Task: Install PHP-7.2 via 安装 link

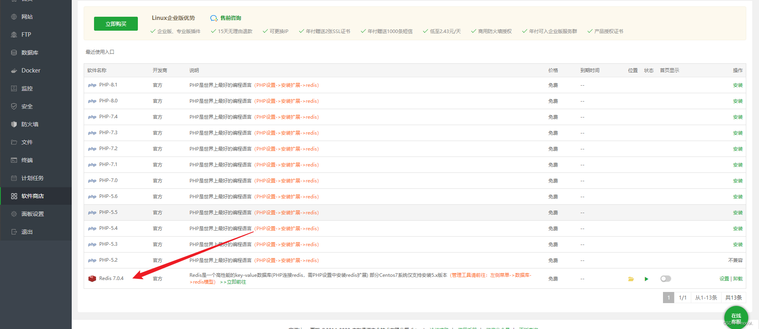Action: (x=738, y=149)
